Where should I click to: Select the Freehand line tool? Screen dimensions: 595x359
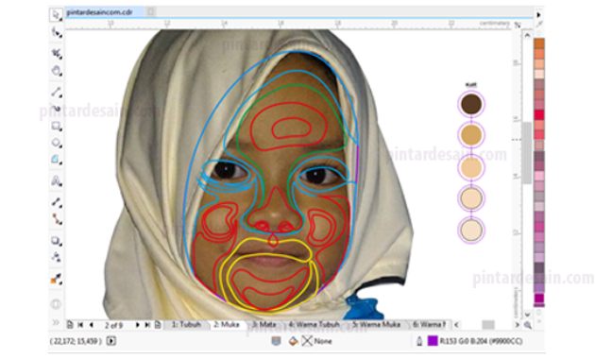(x=57, y=92)
